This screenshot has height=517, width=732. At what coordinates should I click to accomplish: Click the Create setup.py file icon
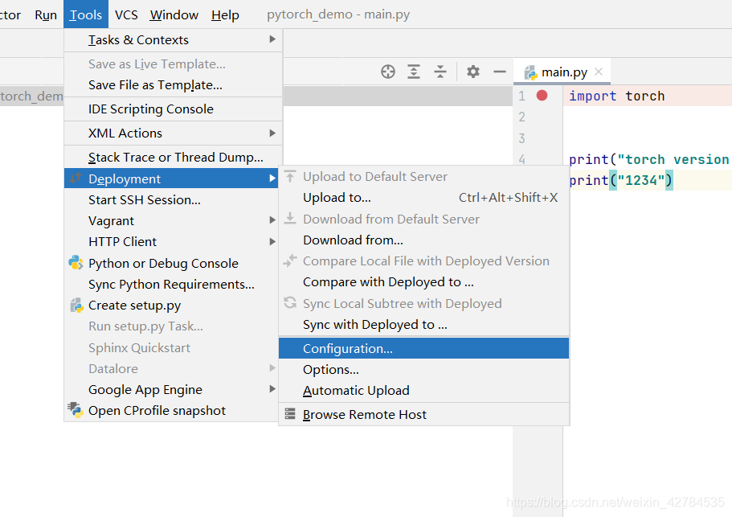(76, 305)
